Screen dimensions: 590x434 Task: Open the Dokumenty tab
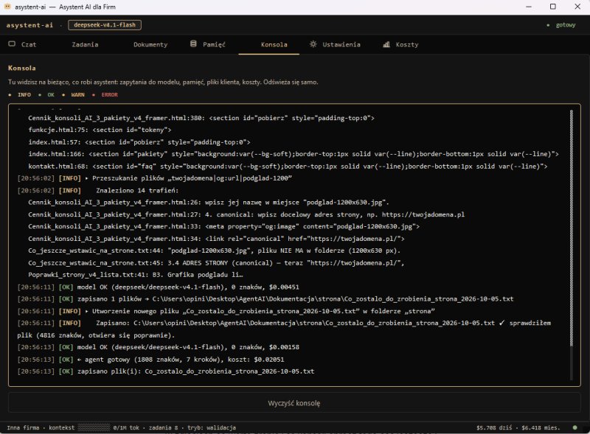[150, 44]
